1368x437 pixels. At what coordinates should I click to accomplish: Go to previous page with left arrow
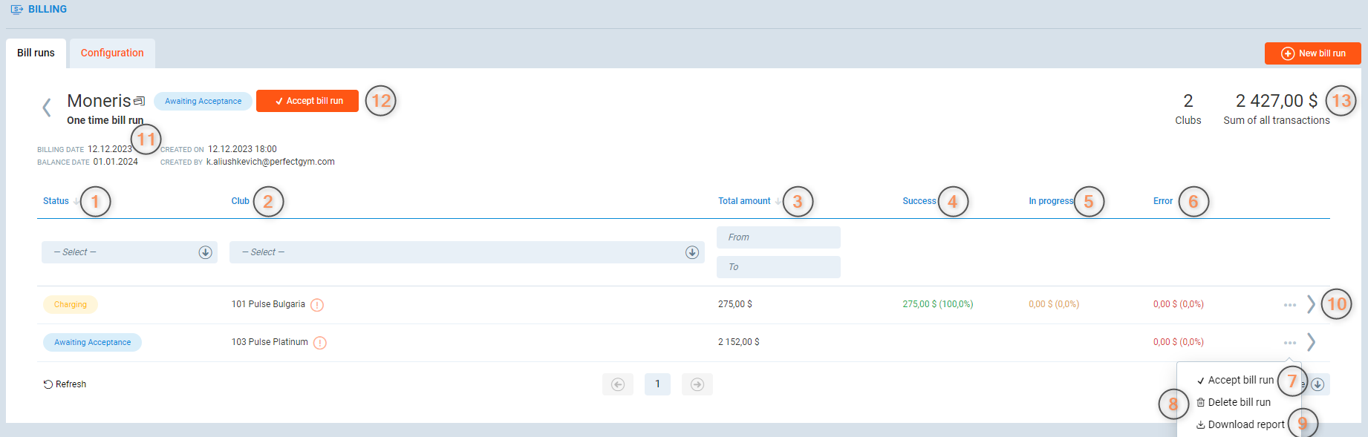[x=617, y=384]
